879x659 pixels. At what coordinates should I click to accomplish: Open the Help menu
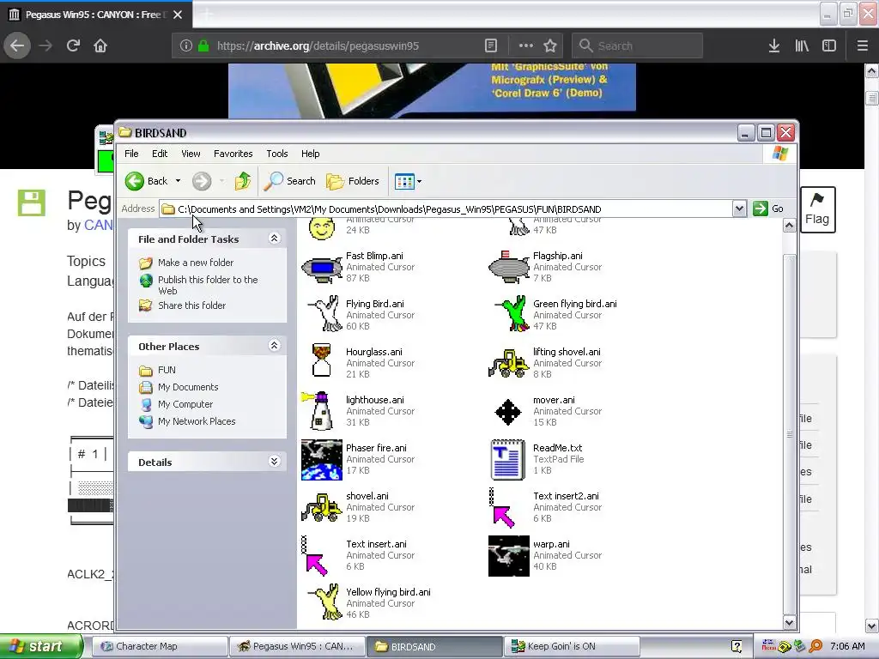(310, 154)
